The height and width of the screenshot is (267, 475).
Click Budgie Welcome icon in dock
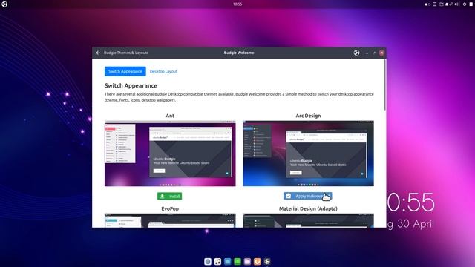pos(267,261)
